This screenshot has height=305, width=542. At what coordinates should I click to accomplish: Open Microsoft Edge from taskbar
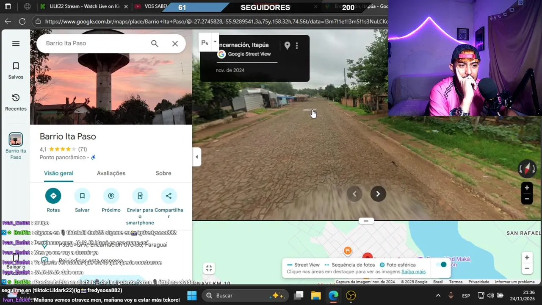pyautogui.click(x=333, y=295)
